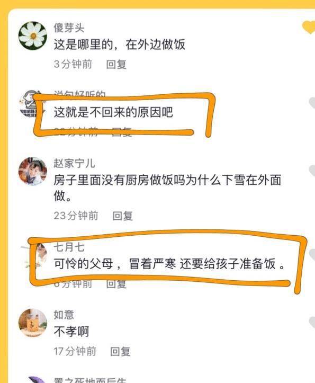The height and width of the screenshot is (383, 315).
Task: Open the cartoon avatar beside 这就是不回来的原因吧
Action: tap(32, 104)
